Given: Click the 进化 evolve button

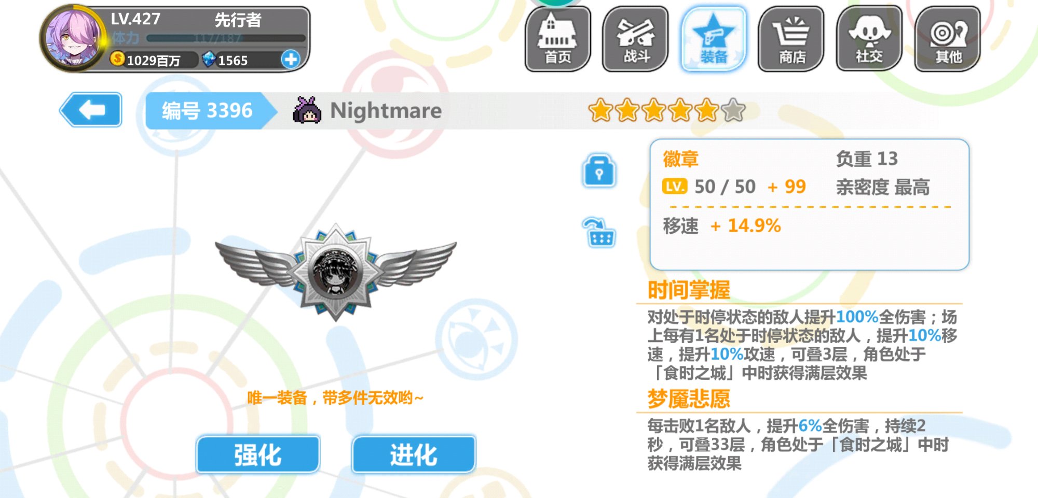Looking at the screenshot, I should click(x=414, y=454).
